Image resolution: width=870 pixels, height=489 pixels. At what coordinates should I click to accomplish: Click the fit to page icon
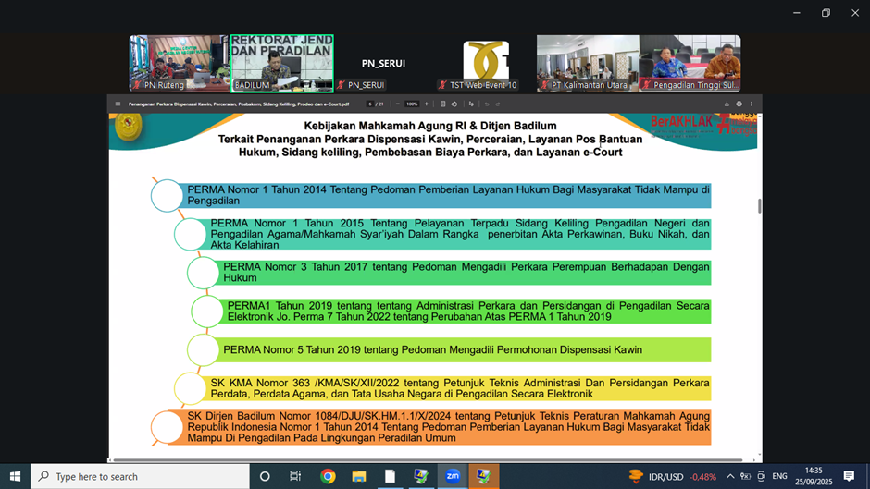click(443, 104)
